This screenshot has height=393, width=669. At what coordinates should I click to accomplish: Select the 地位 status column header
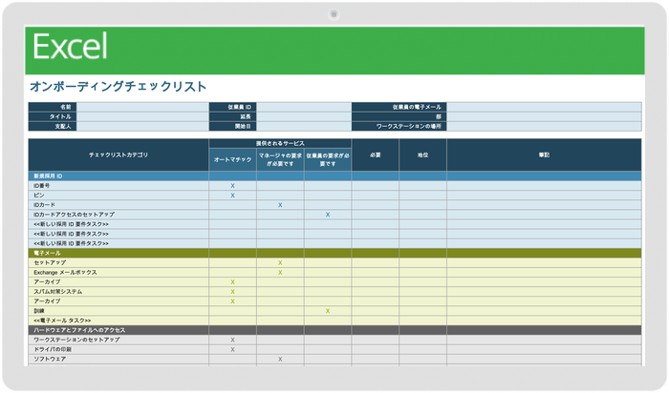click(x=422, y=155)
